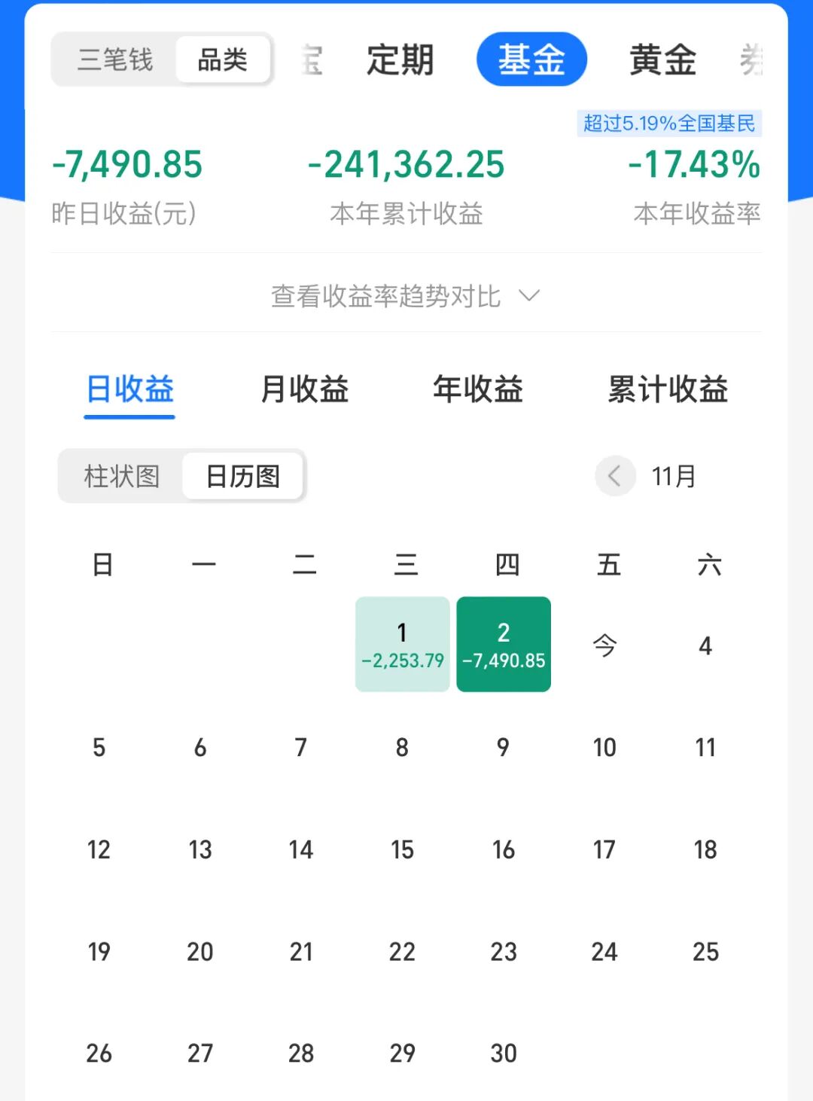813x1101 pixels.
Task: Select day 2 with -7,490.85
Action: point(504,645)
